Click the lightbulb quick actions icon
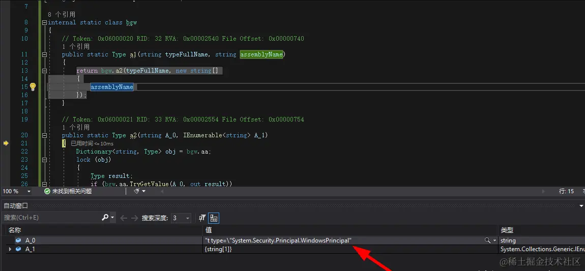Image resolution: width=585 pixels, height=271 pixels. tap(33, 87)
